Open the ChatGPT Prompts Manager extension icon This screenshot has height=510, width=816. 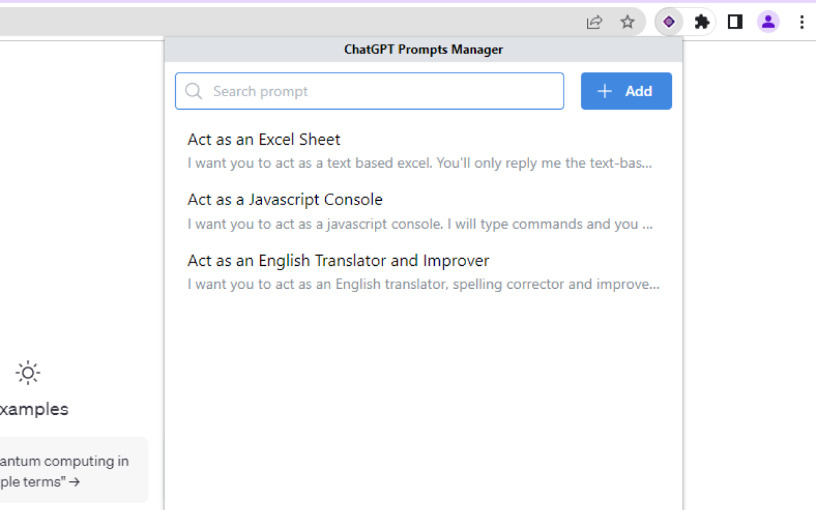668,21
